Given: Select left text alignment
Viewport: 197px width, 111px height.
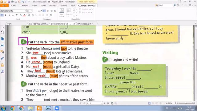Looking at the screenshot, I should (x=44, y=11).
